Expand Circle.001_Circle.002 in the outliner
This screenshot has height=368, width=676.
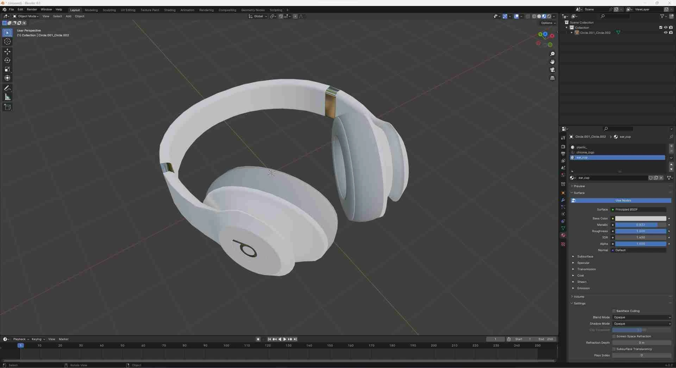pos(571,32)
